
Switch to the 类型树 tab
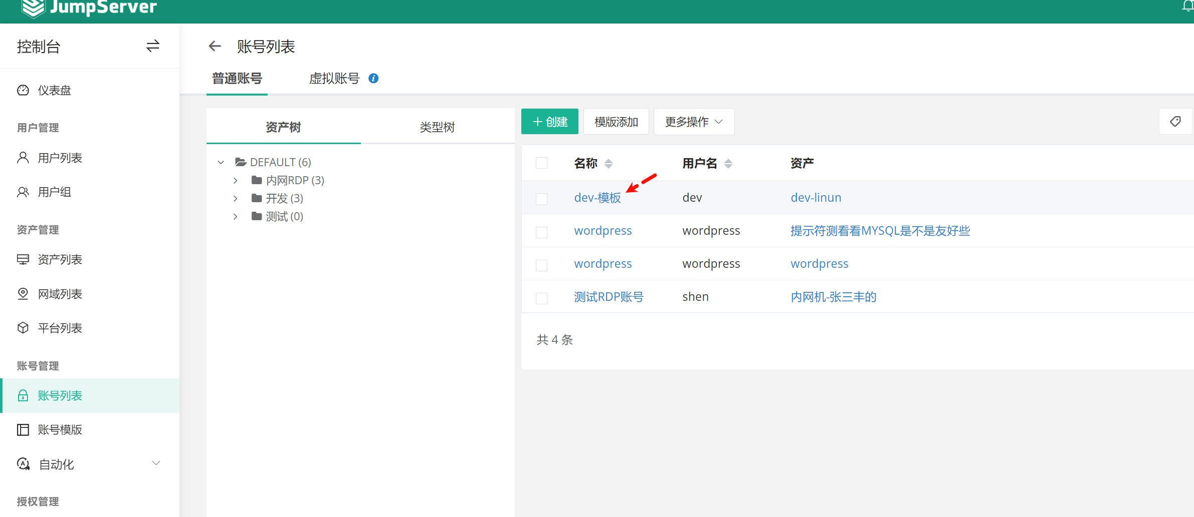[437, 127]
